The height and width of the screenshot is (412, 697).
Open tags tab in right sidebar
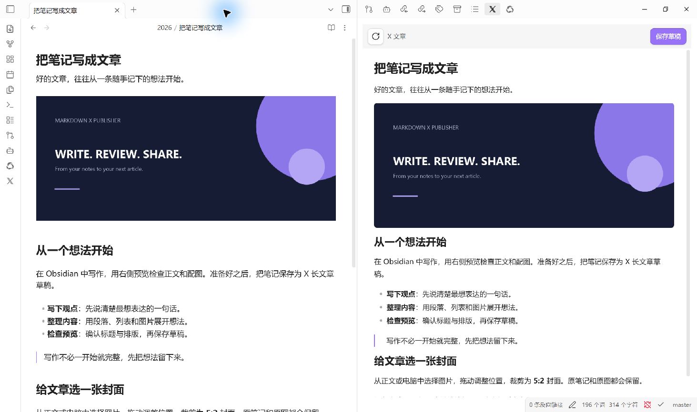439,9
